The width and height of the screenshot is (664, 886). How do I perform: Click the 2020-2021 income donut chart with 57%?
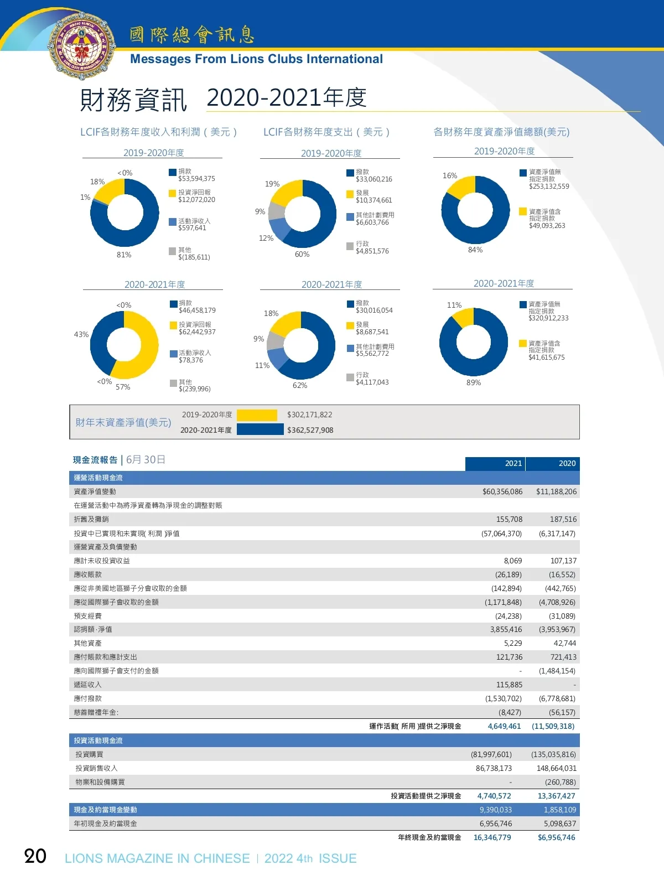(124, 345)
